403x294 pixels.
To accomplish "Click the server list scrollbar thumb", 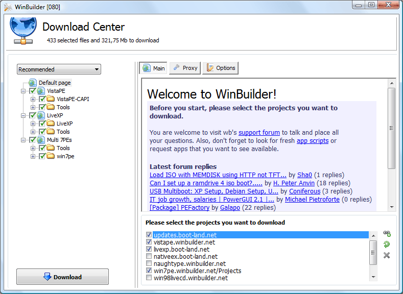I will pos(373,253).
